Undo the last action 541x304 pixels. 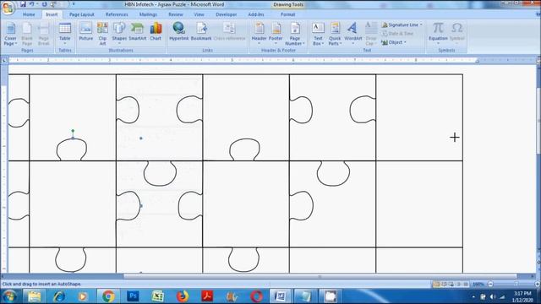[32, 4]
